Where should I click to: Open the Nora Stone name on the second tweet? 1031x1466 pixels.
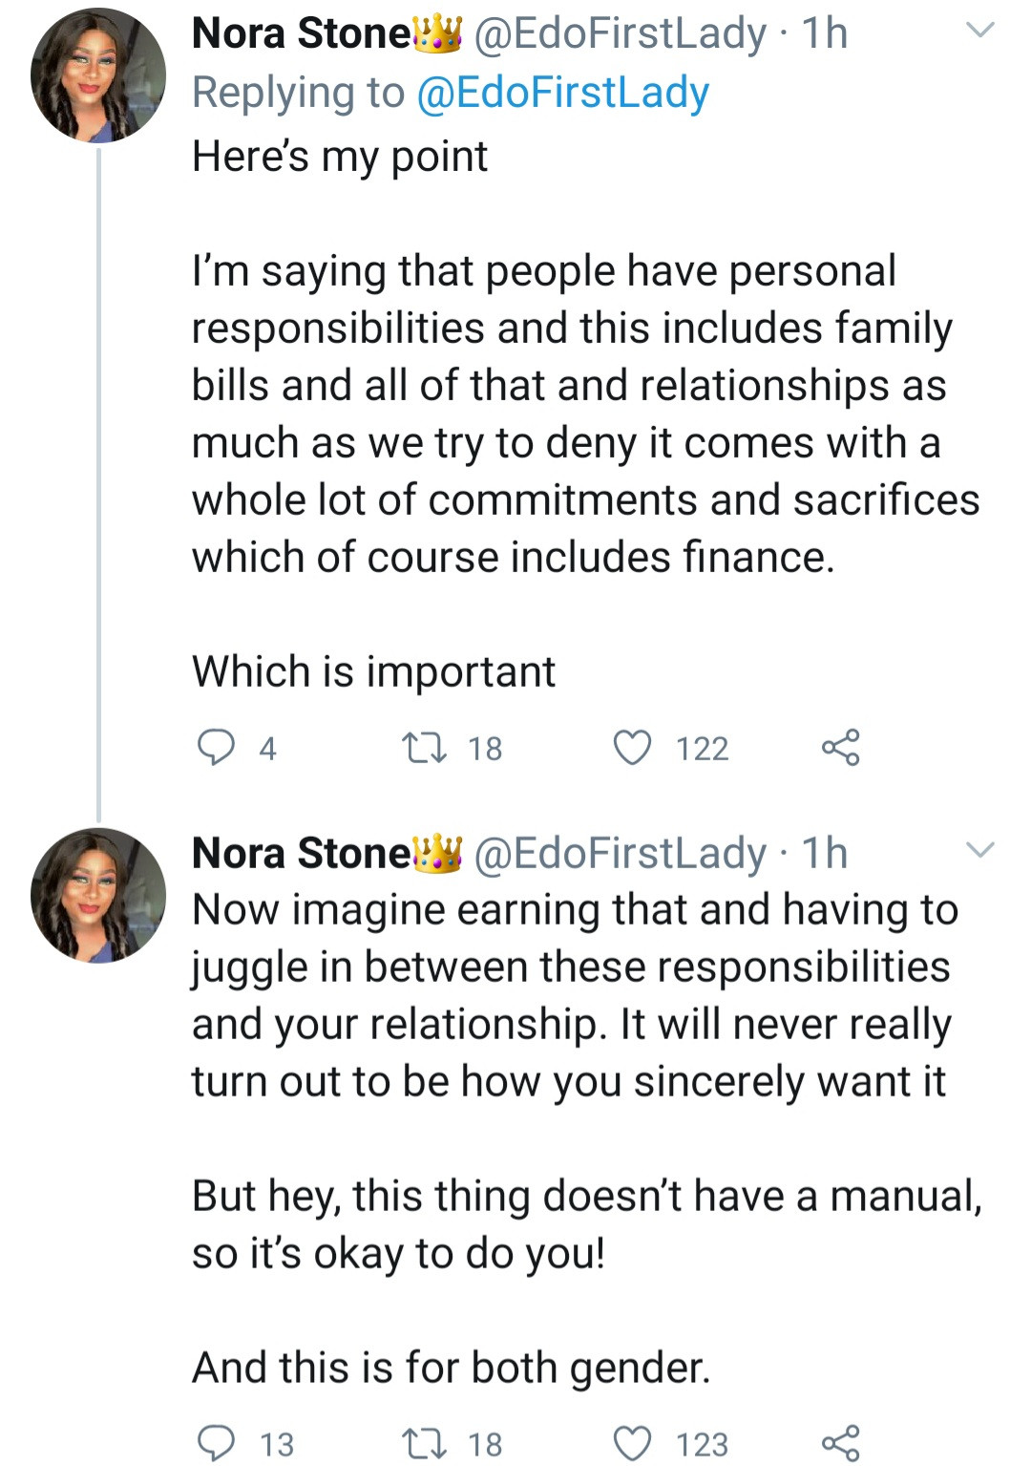301,853
